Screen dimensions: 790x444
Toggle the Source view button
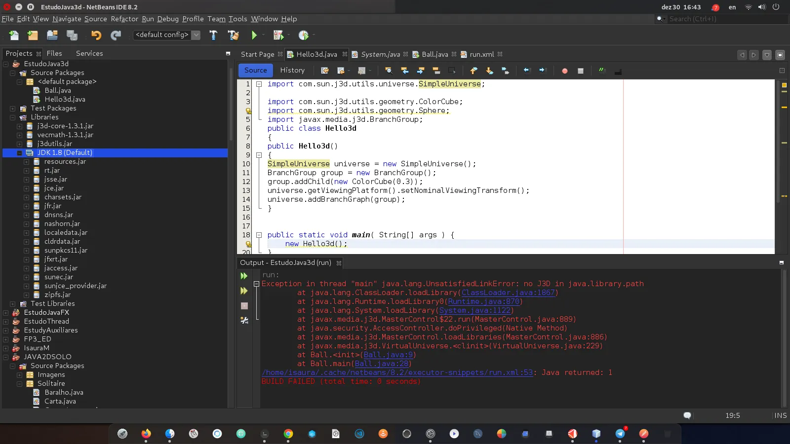[x=255, y=71]
